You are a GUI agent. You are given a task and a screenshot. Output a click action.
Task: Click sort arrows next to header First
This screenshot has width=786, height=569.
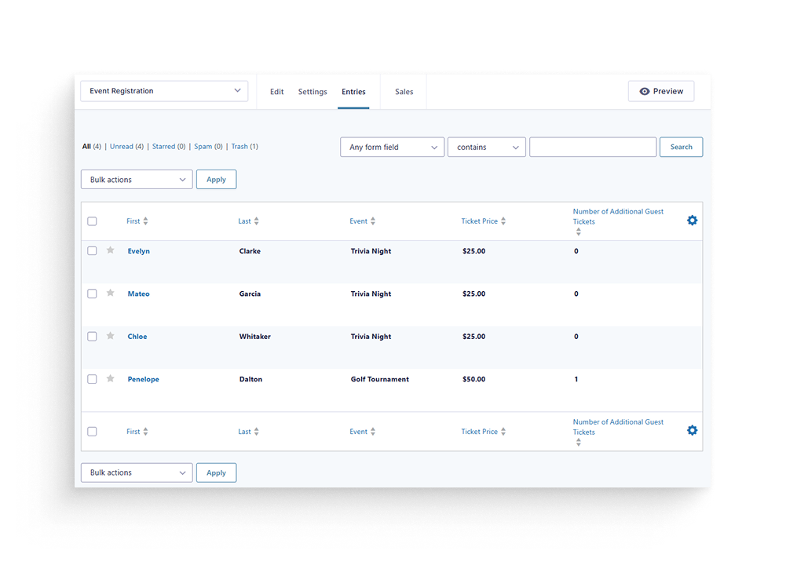[x=145, y=221]
